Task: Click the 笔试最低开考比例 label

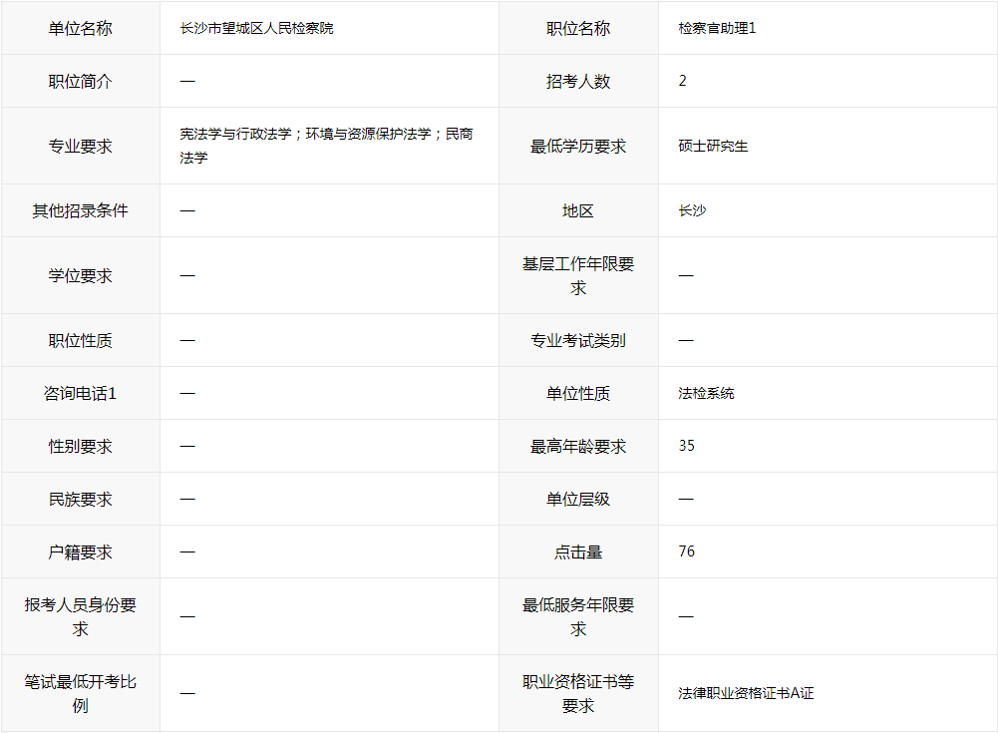Action: click(x=80, y=693)
